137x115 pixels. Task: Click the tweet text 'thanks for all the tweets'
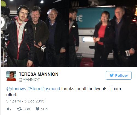tap(84, 89)
